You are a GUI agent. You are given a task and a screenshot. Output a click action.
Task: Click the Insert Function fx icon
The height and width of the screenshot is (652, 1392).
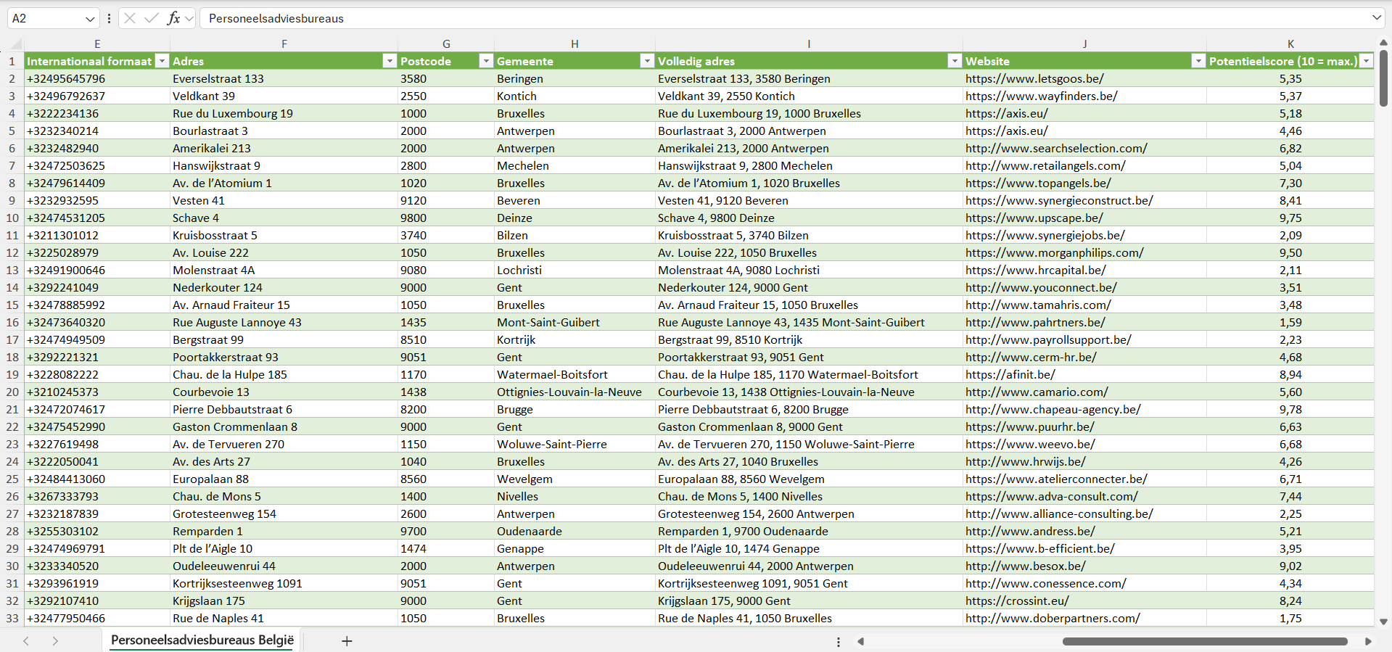[x=173, y=18]
